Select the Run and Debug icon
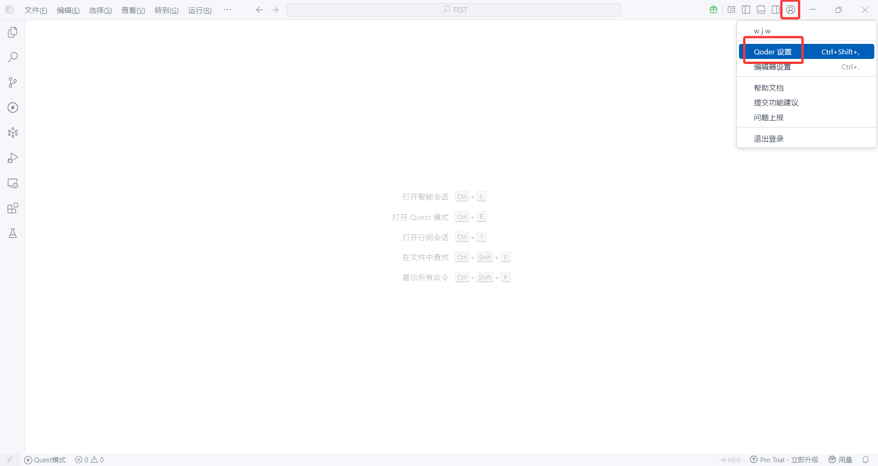878x466 pixels. [x=12, y=158]
